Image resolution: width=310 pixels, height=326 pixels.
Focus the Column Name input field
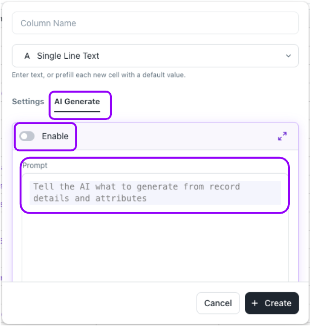click(155, 23)
